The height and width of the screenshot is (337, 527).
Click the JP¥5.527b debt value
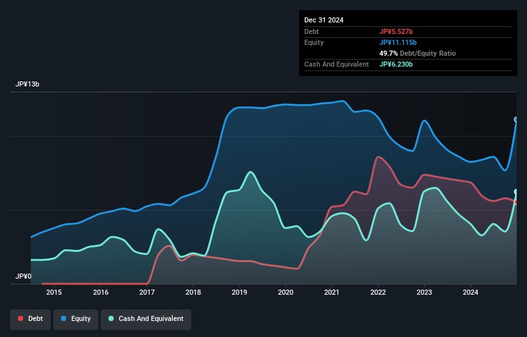point(397,31)
